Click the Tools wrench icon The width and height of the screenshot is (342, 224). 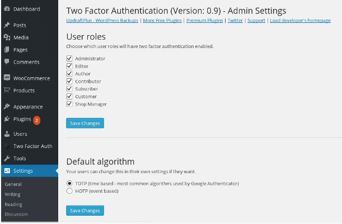(x=7, y=159)
